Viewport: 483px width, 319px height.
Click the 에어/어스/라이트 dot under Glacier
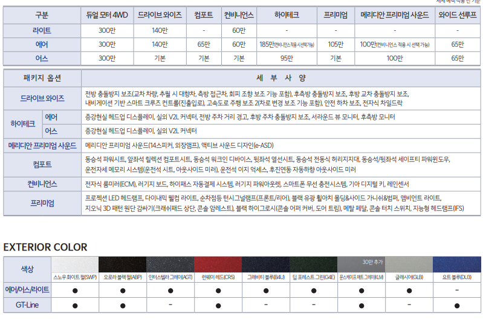[409, 291]
